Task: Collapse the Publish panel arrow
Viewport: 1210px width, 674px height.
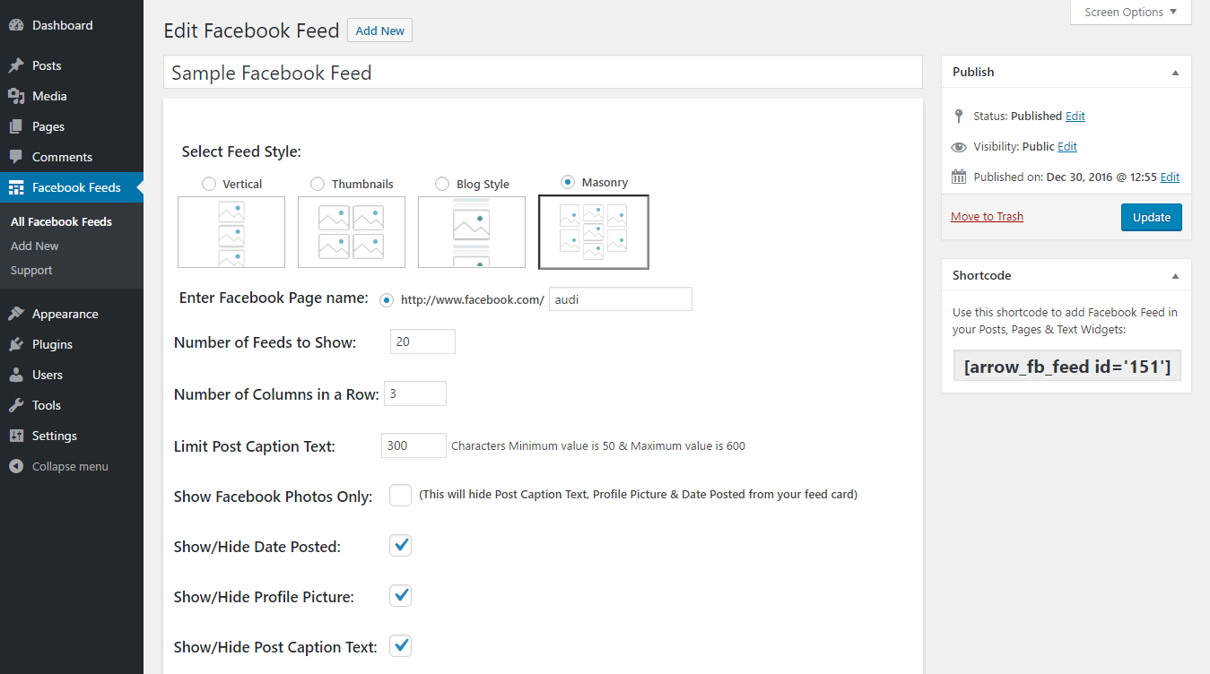Action: (x=1175, y=73)
